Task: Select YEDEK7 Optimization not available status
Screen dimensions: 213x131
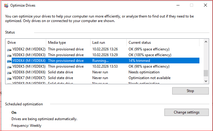Action: click(x=149, y=78)
